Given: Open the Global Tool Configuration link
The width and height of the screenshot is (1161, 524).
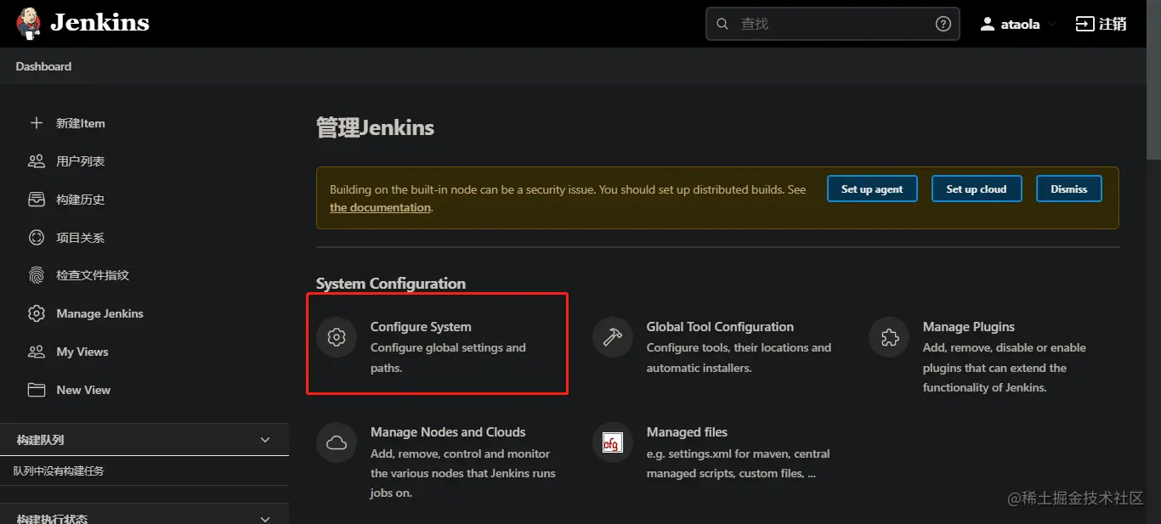Looking at the screenshot, I should 720,327.
